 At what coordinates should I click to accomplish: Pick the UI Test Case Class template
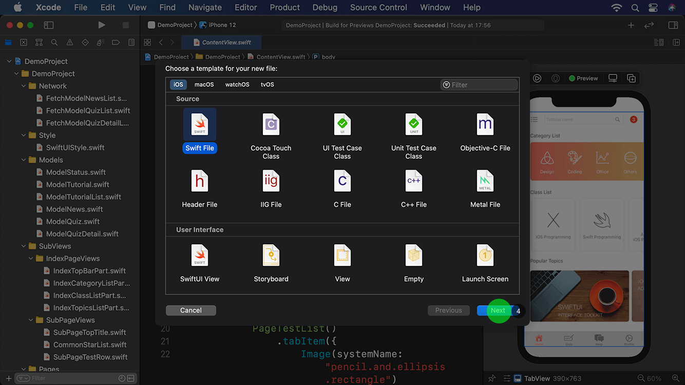tap(342, 136)
